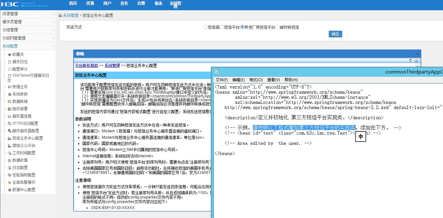Click the page icon in help window toolbar
The image size is (443, 218).
pyautogui.click(x=411, y=60)
